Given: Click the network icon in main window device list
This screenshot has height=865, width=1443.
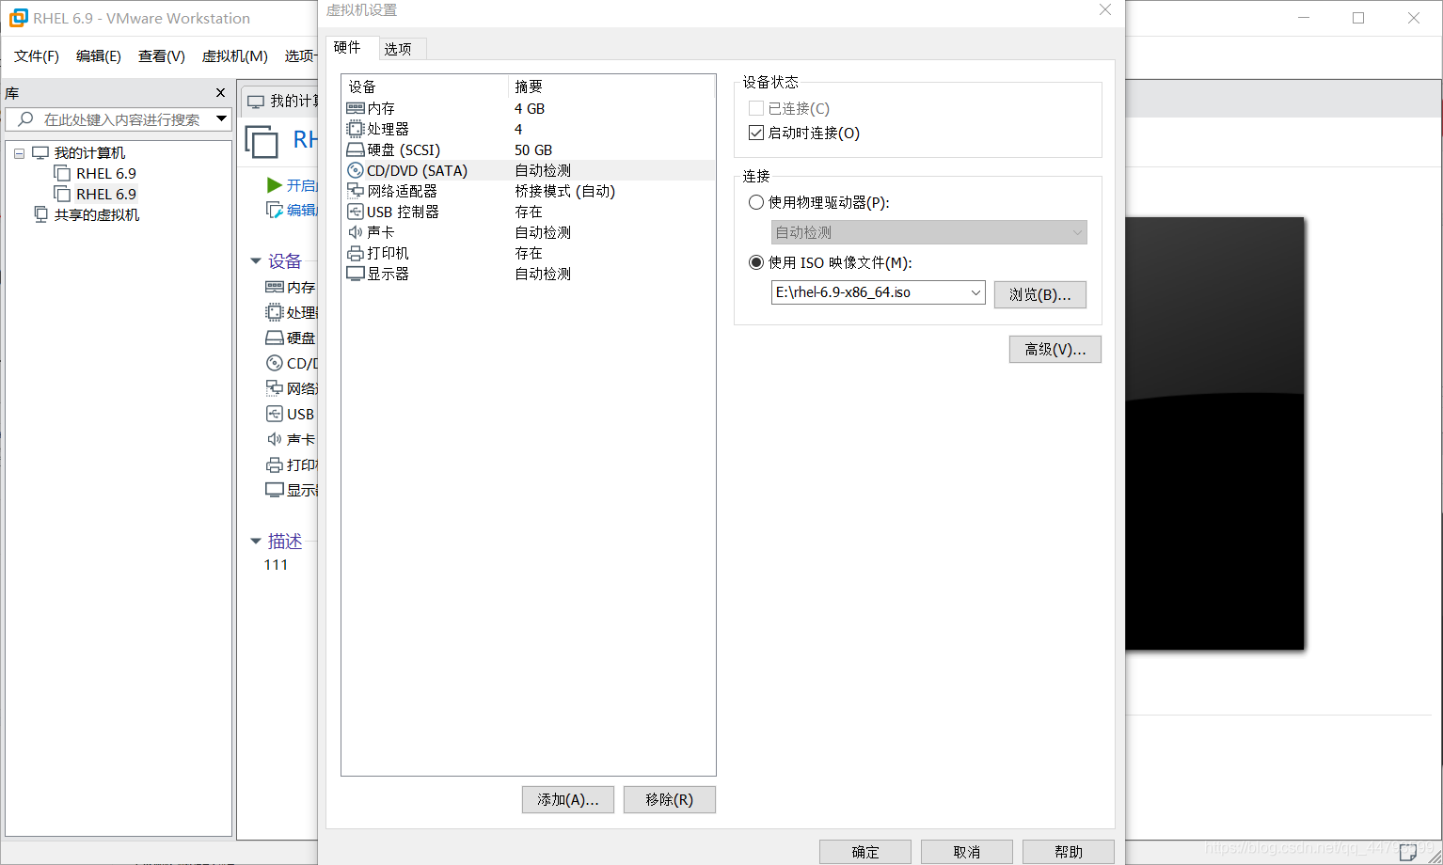Looking at the screenshot, I should [x=275, y=388].
